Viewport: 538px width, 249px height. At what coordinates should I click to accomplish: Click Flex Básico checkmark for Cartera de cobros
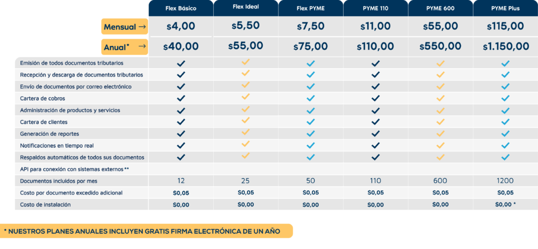(181, 99)
